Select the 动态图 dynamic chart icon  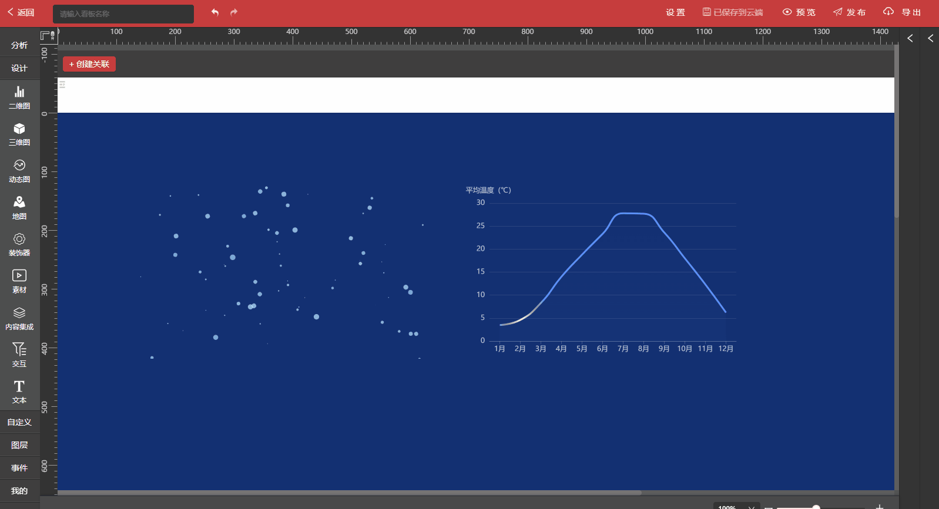tap(19, 171)
